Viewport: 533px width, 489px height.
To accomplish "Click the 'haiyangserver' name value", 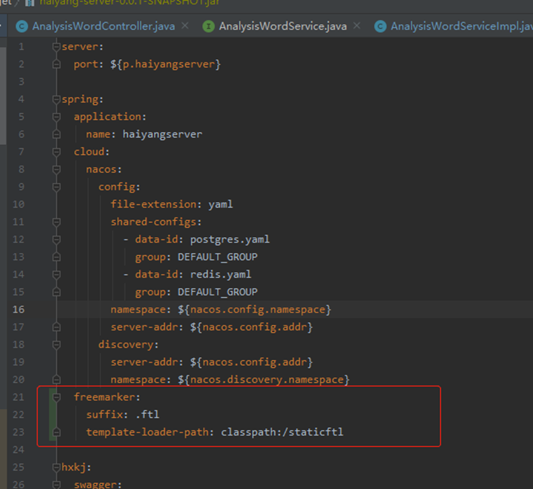I will (162, 134).
